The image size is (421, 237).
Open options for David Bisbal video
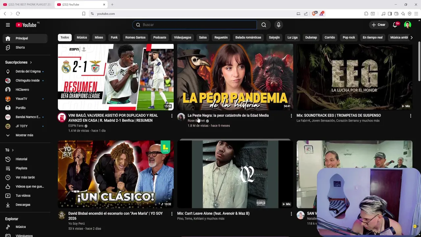click(x=172, y=214)
